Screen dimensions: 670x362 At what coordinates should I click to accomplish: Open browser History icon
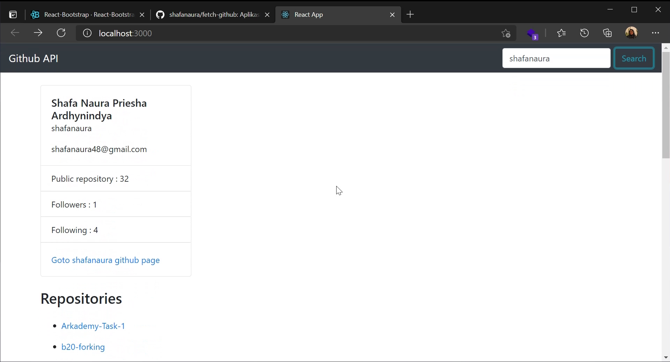tap(584, 33)
